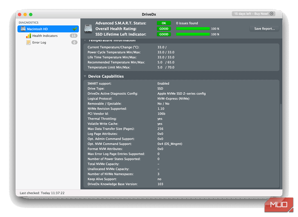Click 'NVM-Express (NVMe)' protocol value
298x217 pixels.
(173, 99)
